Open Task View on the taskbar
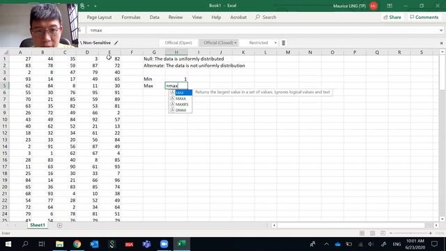Screen dimensions: 446x251 tap(42, 244)
